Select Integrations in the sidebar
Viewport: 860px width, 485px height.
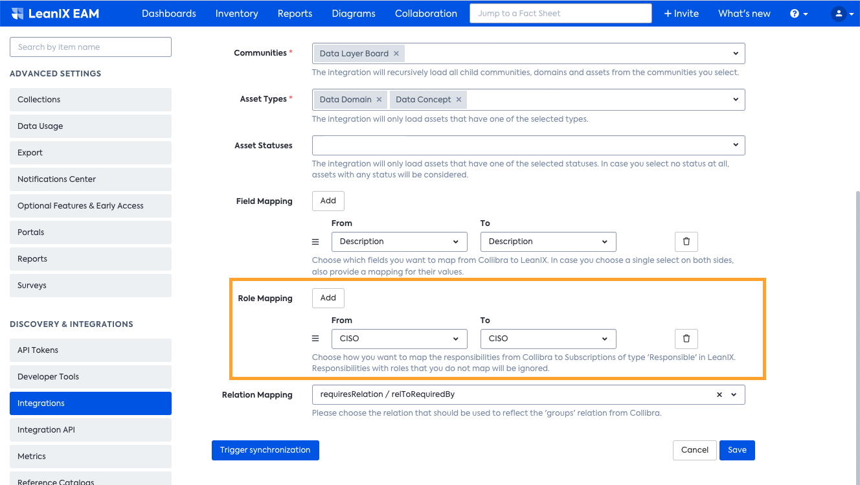coord(91,403)
